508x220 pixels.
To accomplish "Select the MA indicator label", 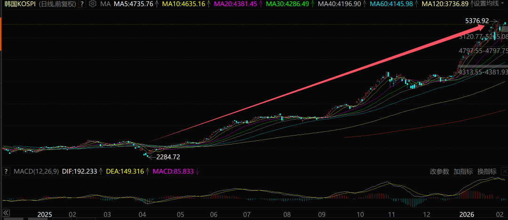I will pyautogui.click(x=105, y=4).
